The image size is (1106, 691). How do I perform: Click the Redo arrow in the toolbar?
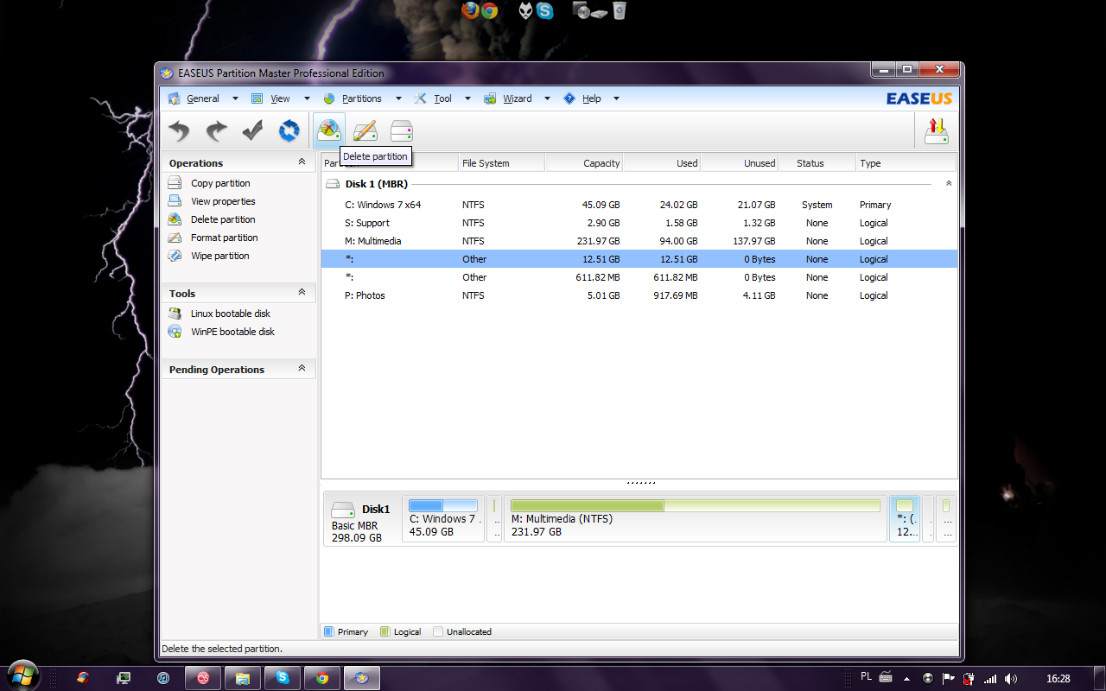(x=216, y=131)
